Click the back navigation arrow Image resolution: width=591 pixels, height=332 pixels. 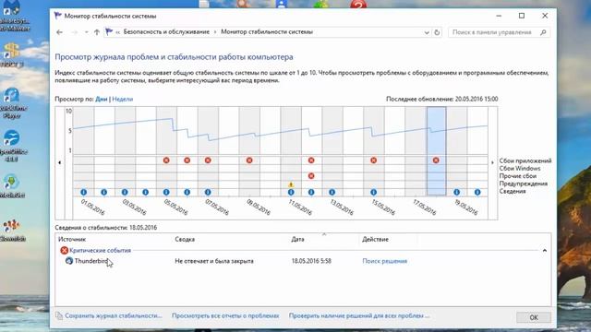coord(59,32)
